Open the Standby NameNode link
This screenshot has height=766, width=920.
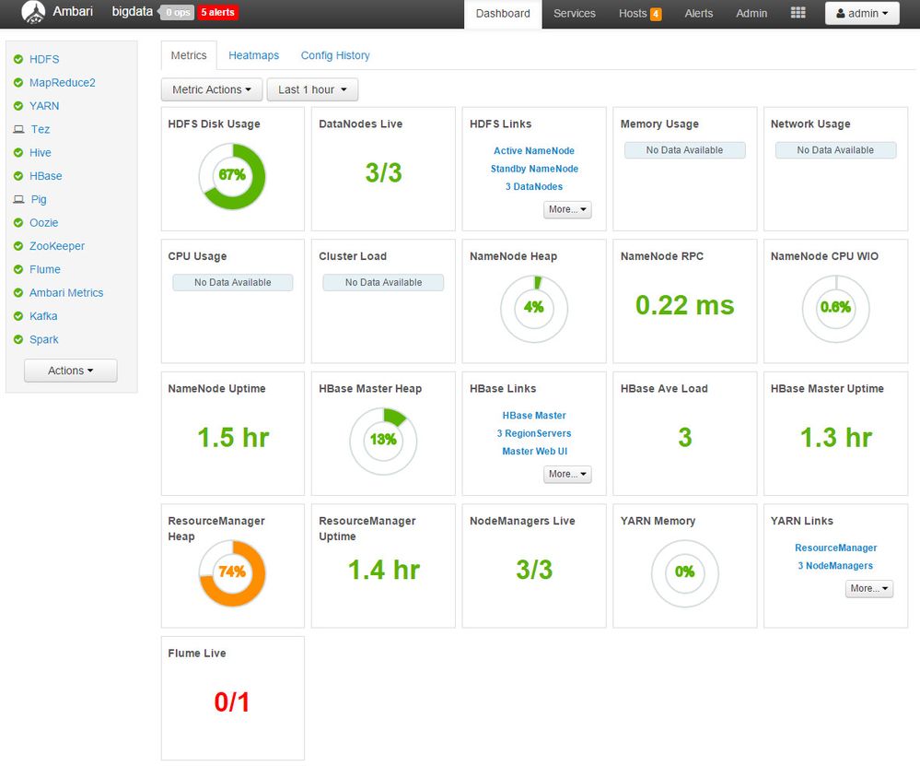(534, 169)
